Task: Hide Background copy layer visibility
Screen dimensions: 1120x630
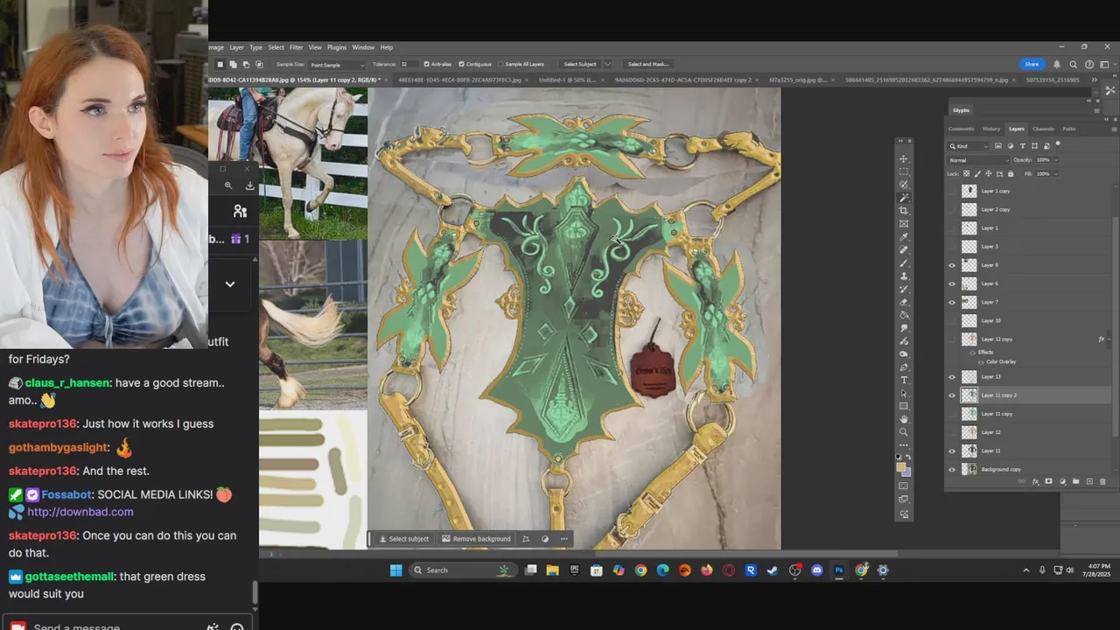Action: coord(952,470)
